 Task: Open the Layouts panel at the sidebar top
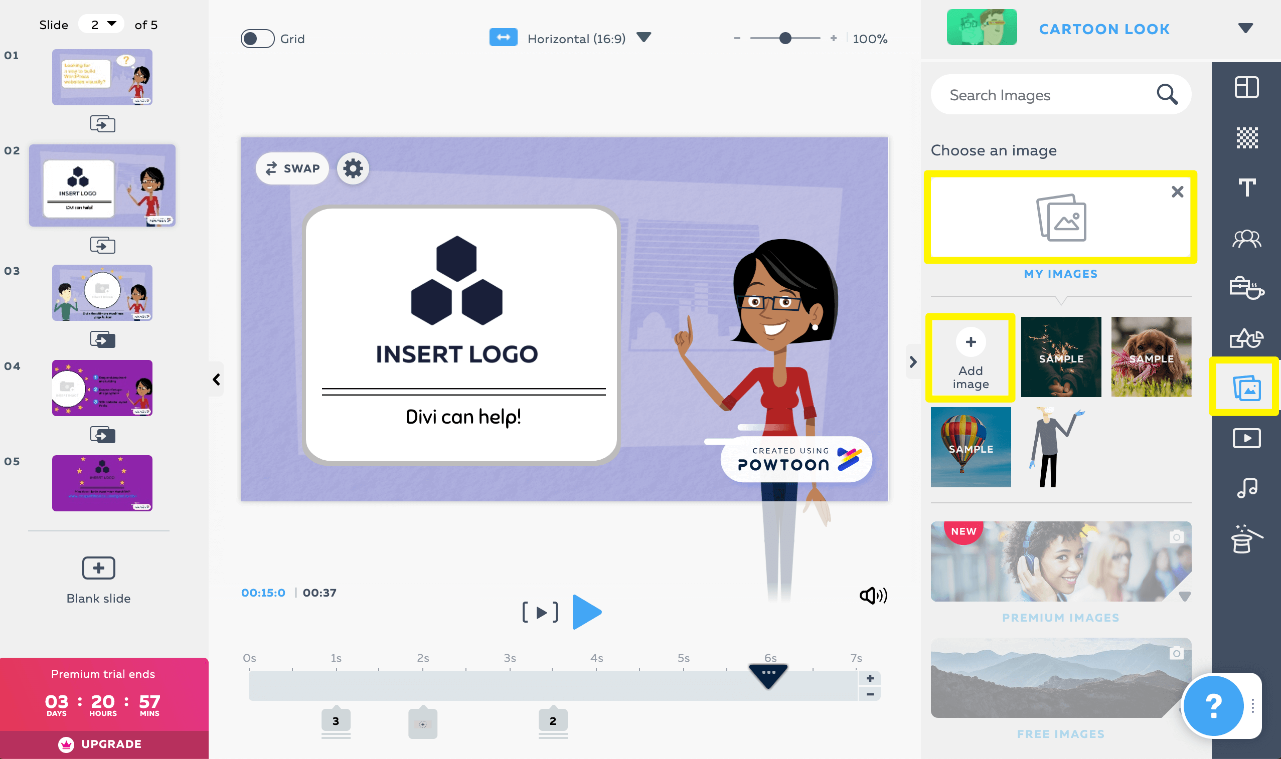[1247, 87]
